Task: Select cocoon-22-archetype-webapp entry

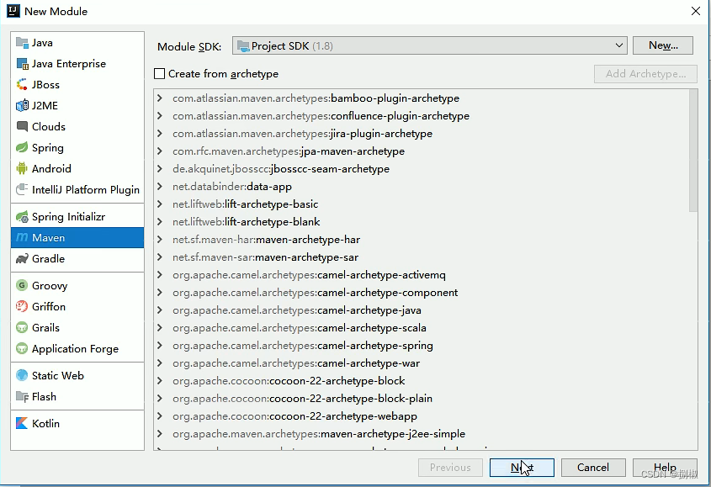Action: click(294, 416)
